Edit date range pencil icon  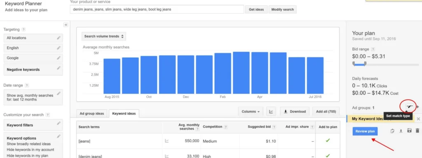click(x=59, y=94)
